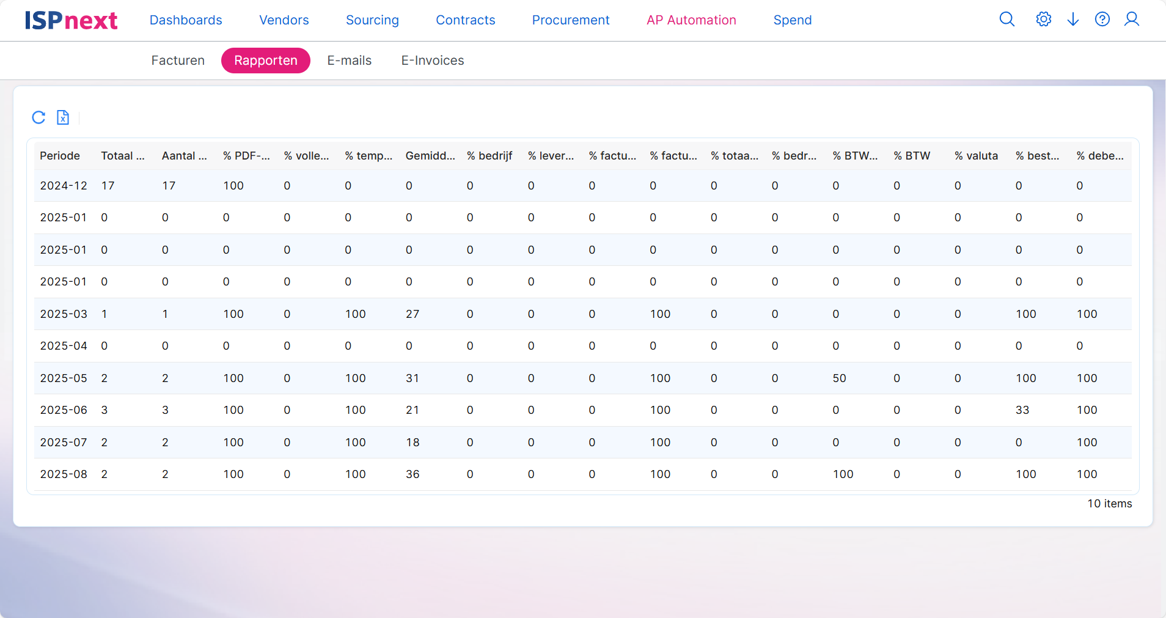Open the Vendors menu
The image size is (1166, 618).
coord(284,20)
